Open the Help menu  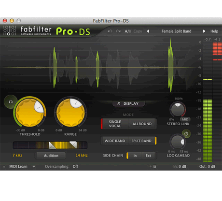coord(214,31)
